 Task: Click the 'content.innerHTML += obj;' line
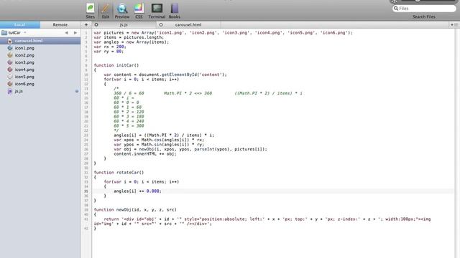[x=145, y=154]
